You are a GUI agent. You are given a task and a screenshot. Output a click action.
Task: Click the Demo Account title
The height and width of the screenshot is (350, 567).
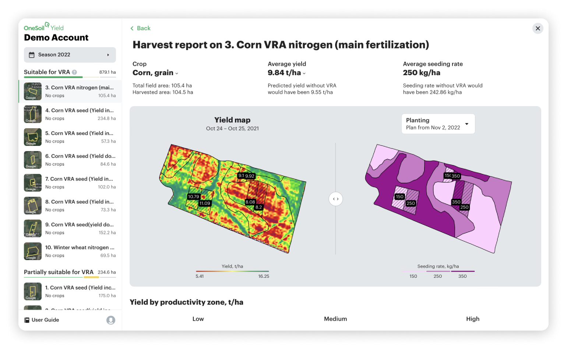(56, 38)
